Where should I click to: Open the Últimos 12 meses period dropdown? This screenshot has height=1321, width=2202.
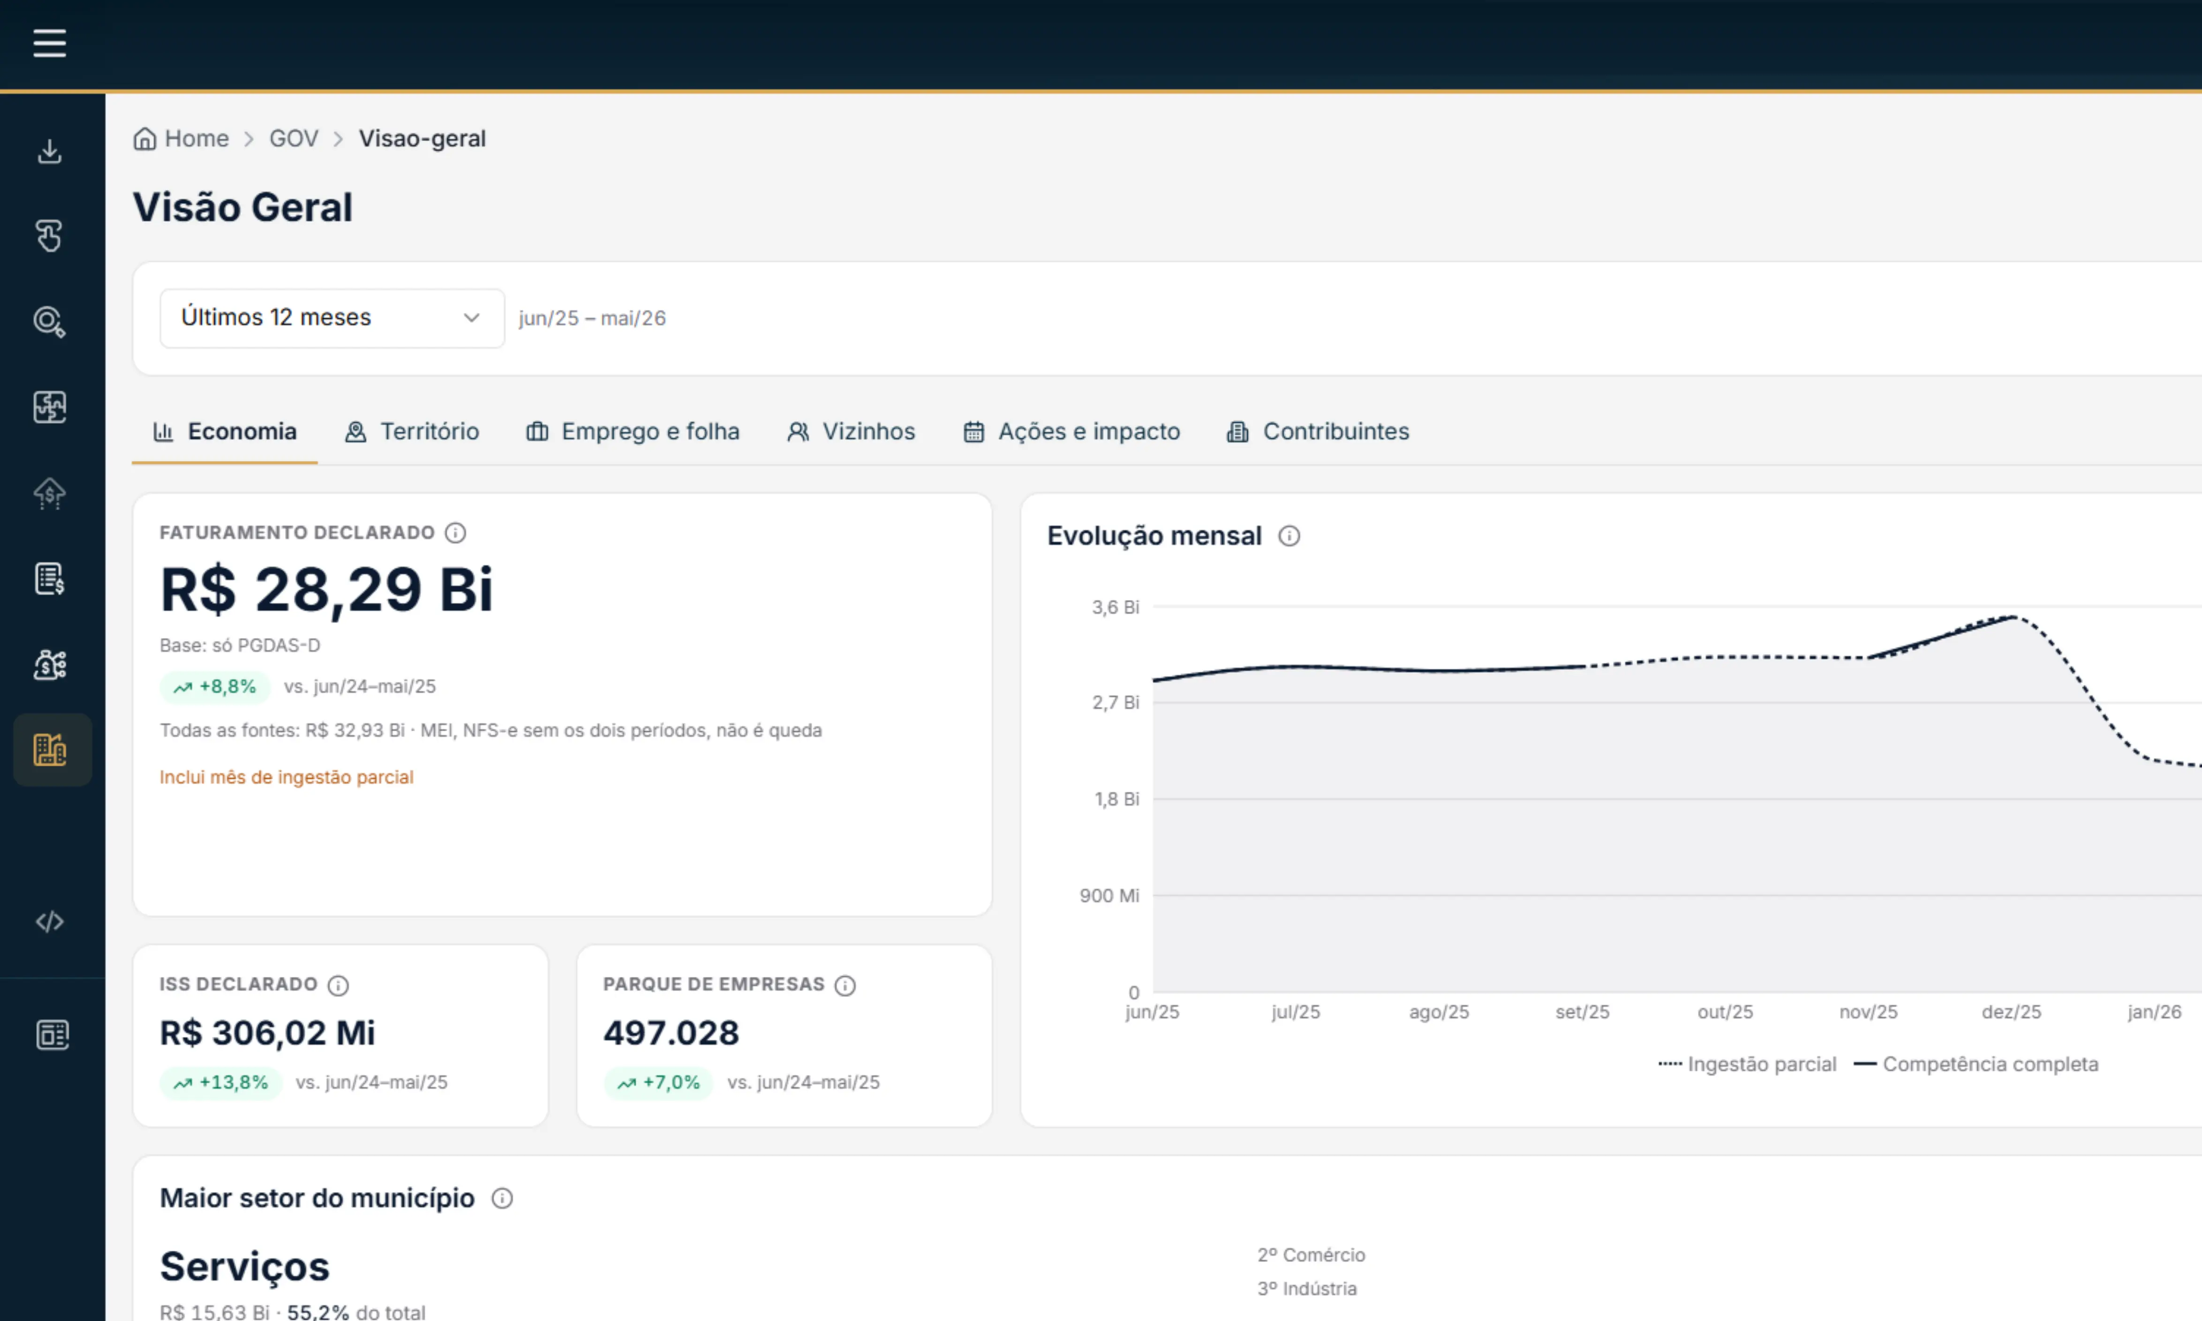[x=332, y=318]
